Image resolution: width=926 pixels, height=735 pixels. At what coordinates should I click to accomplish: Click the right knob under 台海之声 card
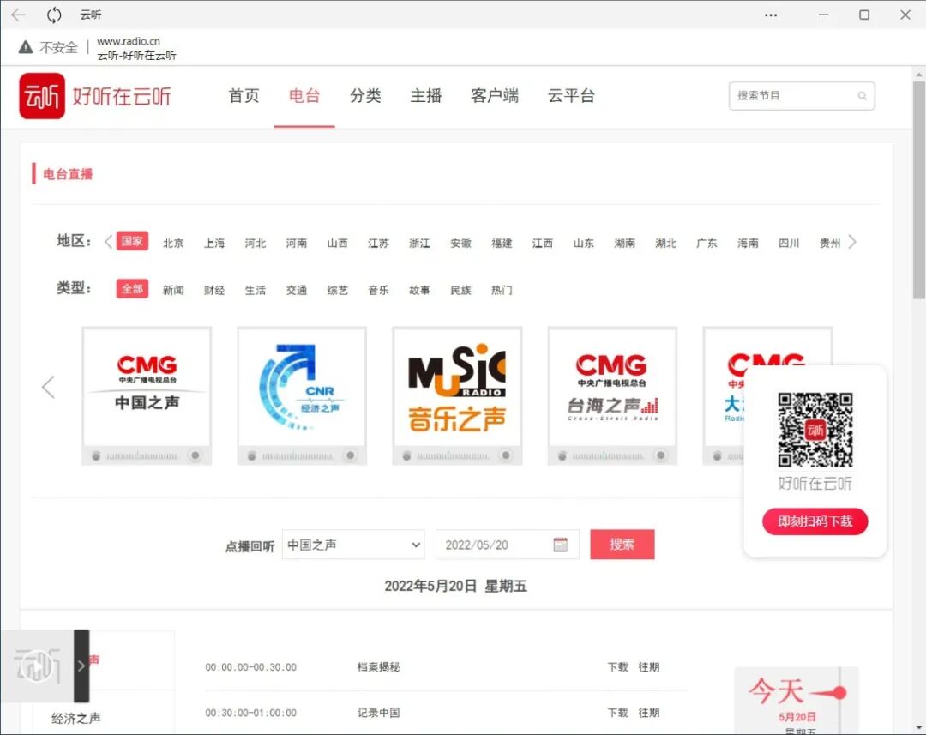click(661, 455)
